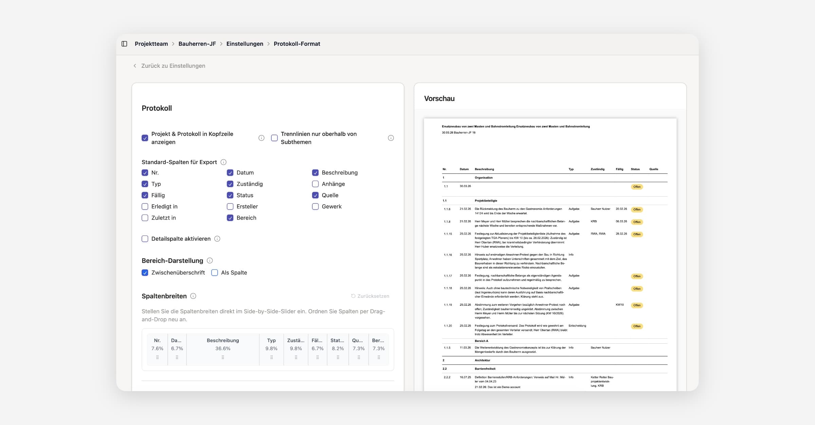
Task: Open Projektteam breadcrumb item
Action: (x=151, y=44)
